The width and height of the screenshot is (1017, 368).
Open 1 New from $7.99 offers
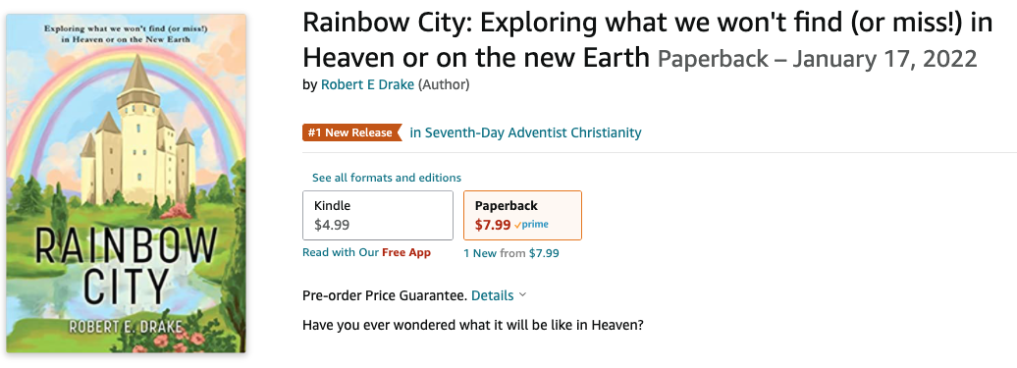(x=511, y=253)
